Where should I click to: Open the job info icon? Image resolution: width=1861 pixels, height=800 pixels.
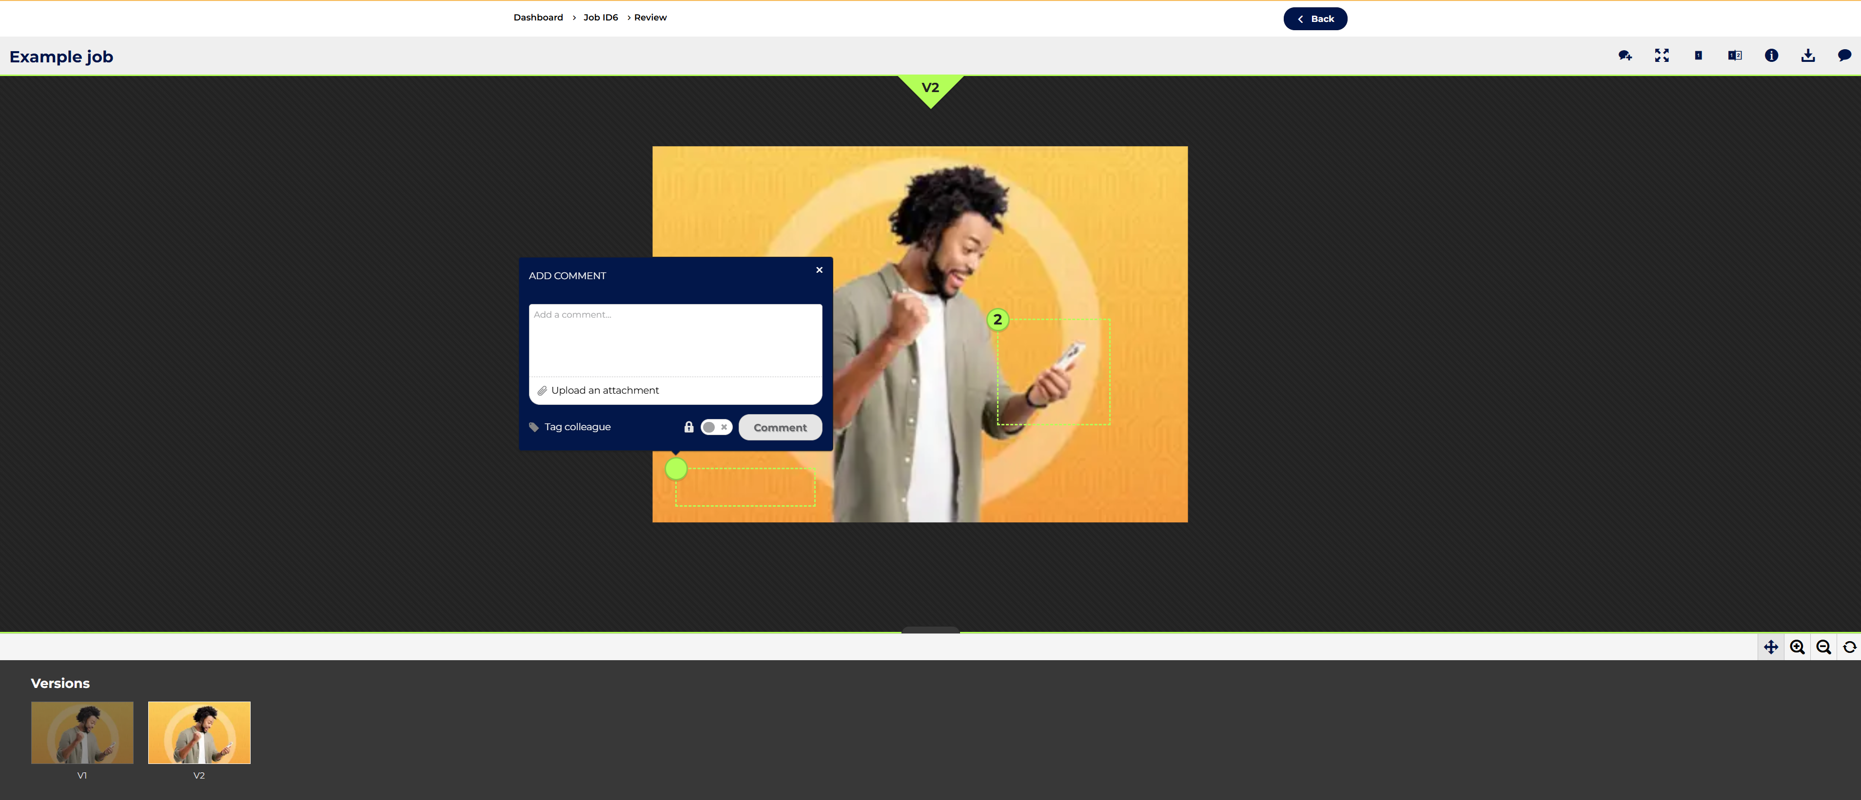1771,56
